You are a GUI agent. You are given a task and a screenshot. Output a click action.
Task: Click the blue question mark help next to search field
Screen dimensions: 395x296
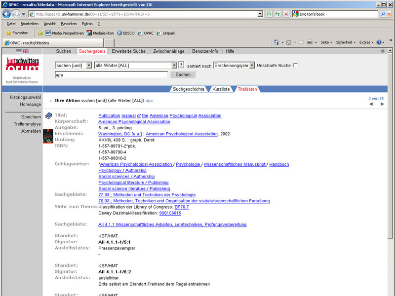click(181, 65)
